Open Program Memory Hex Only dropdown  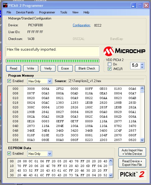coord(40,81)
